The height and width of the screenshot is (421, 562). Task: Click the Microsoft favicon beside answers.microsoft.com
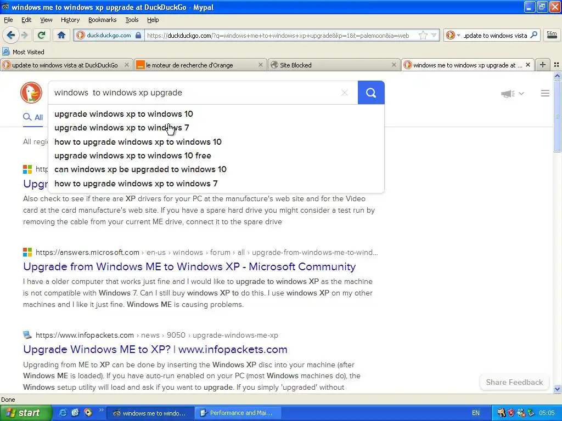27,252
